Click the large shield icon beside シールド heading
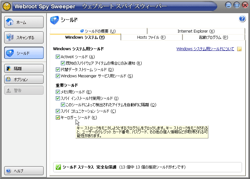The image size is (250, 179). pyautogui.click(x=54, y=20)
